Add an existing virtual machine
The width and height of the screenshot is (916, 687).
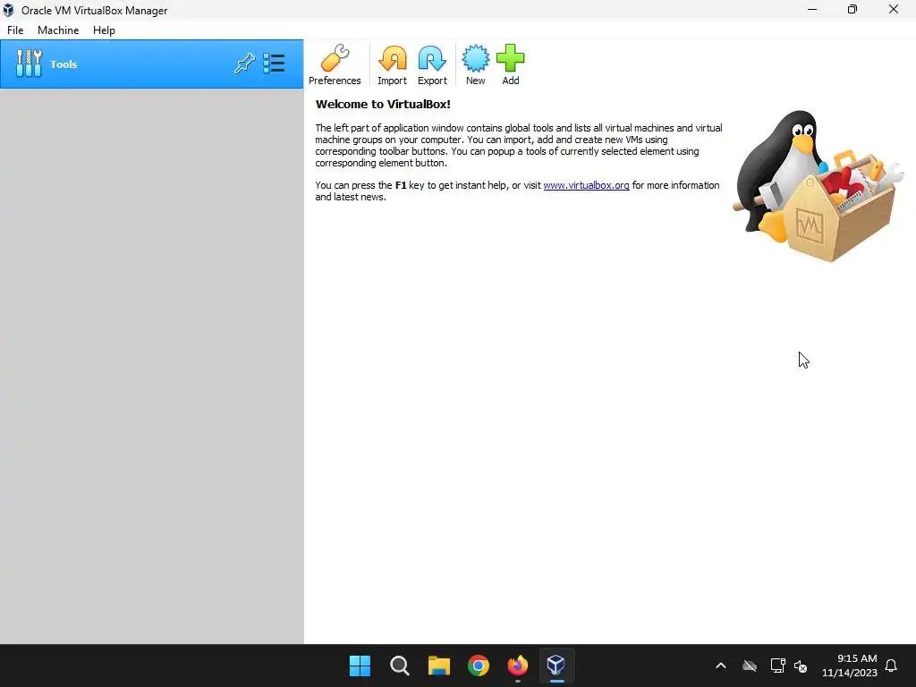click(x=511, y=64)
